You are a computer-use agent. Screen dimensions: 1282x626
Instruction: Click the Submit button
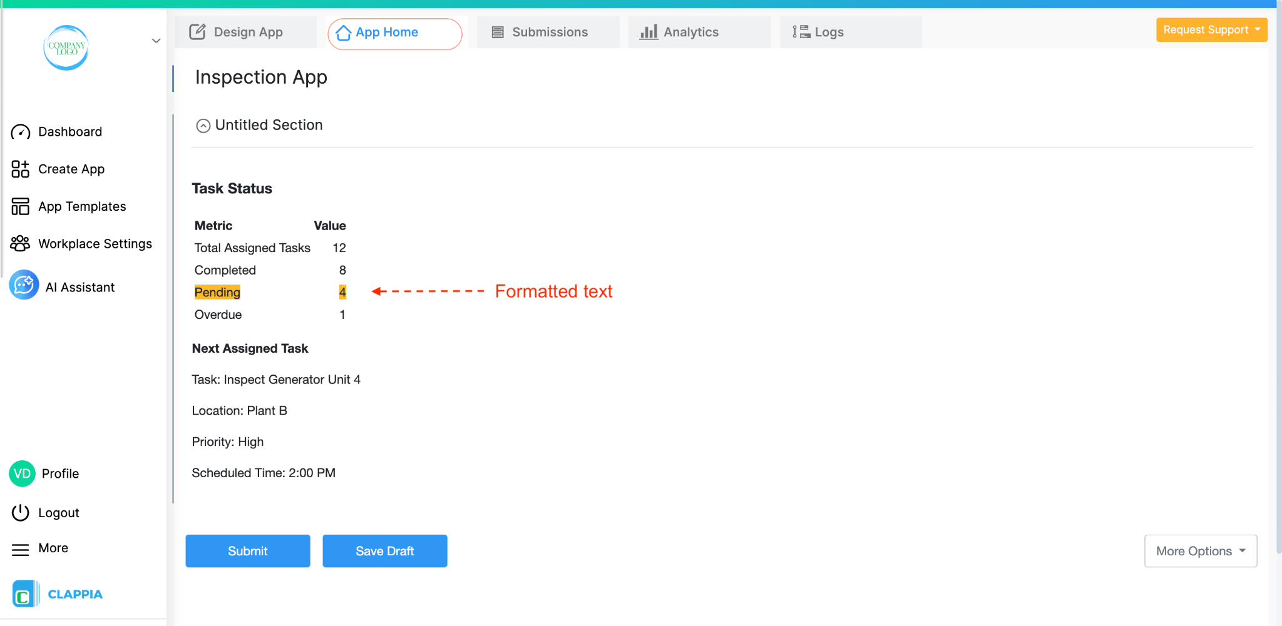click(x=248, y=551)
